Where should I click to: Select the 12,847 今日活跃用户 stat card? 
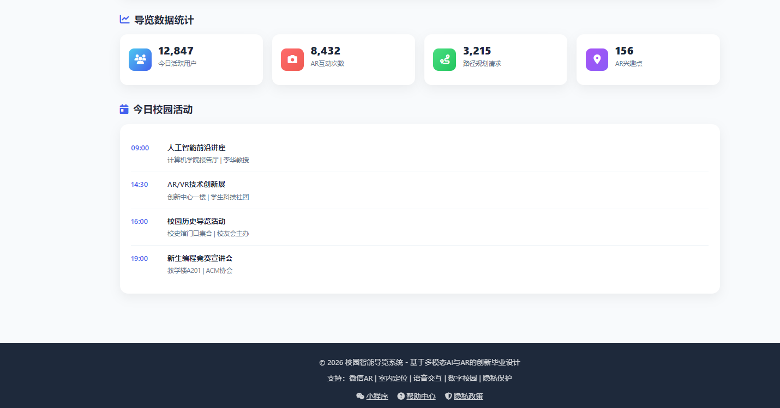(x=191, y=59)
